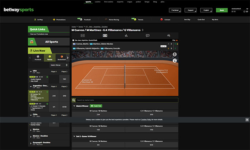
Task: Go to Home breadcrumb link
Action: pyautogui.click(x=74, y=27)
